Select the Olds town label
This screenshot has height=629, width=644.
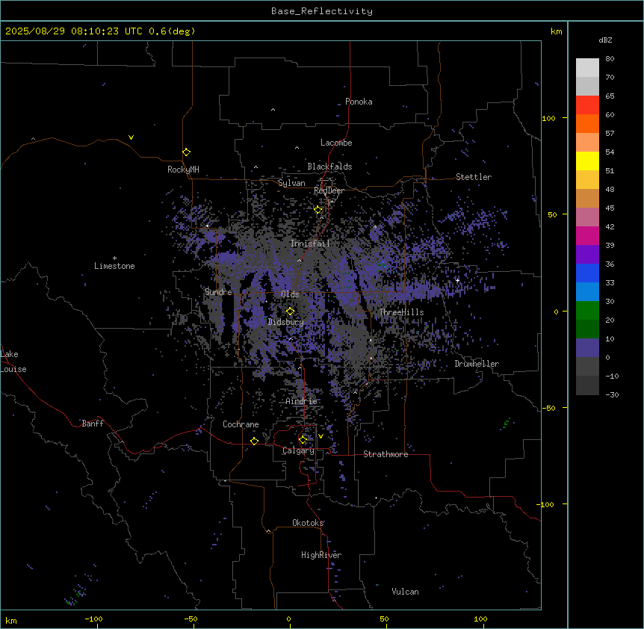coord(290,294)
